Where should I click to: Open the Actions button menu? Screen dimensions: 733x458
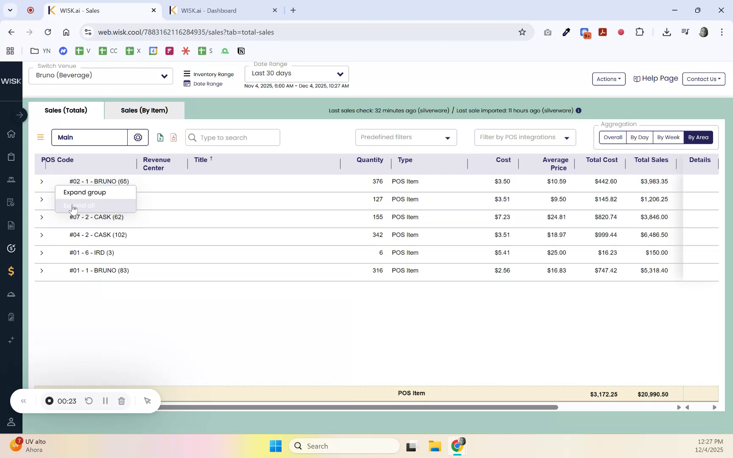click(608, 79)
